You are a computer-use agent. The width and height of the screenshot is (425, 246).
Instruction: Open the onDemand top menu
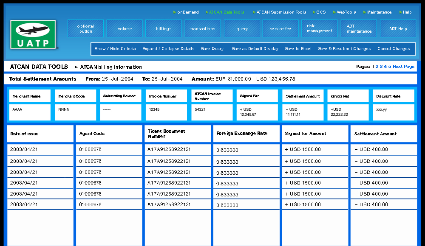(x=188, y=12)
